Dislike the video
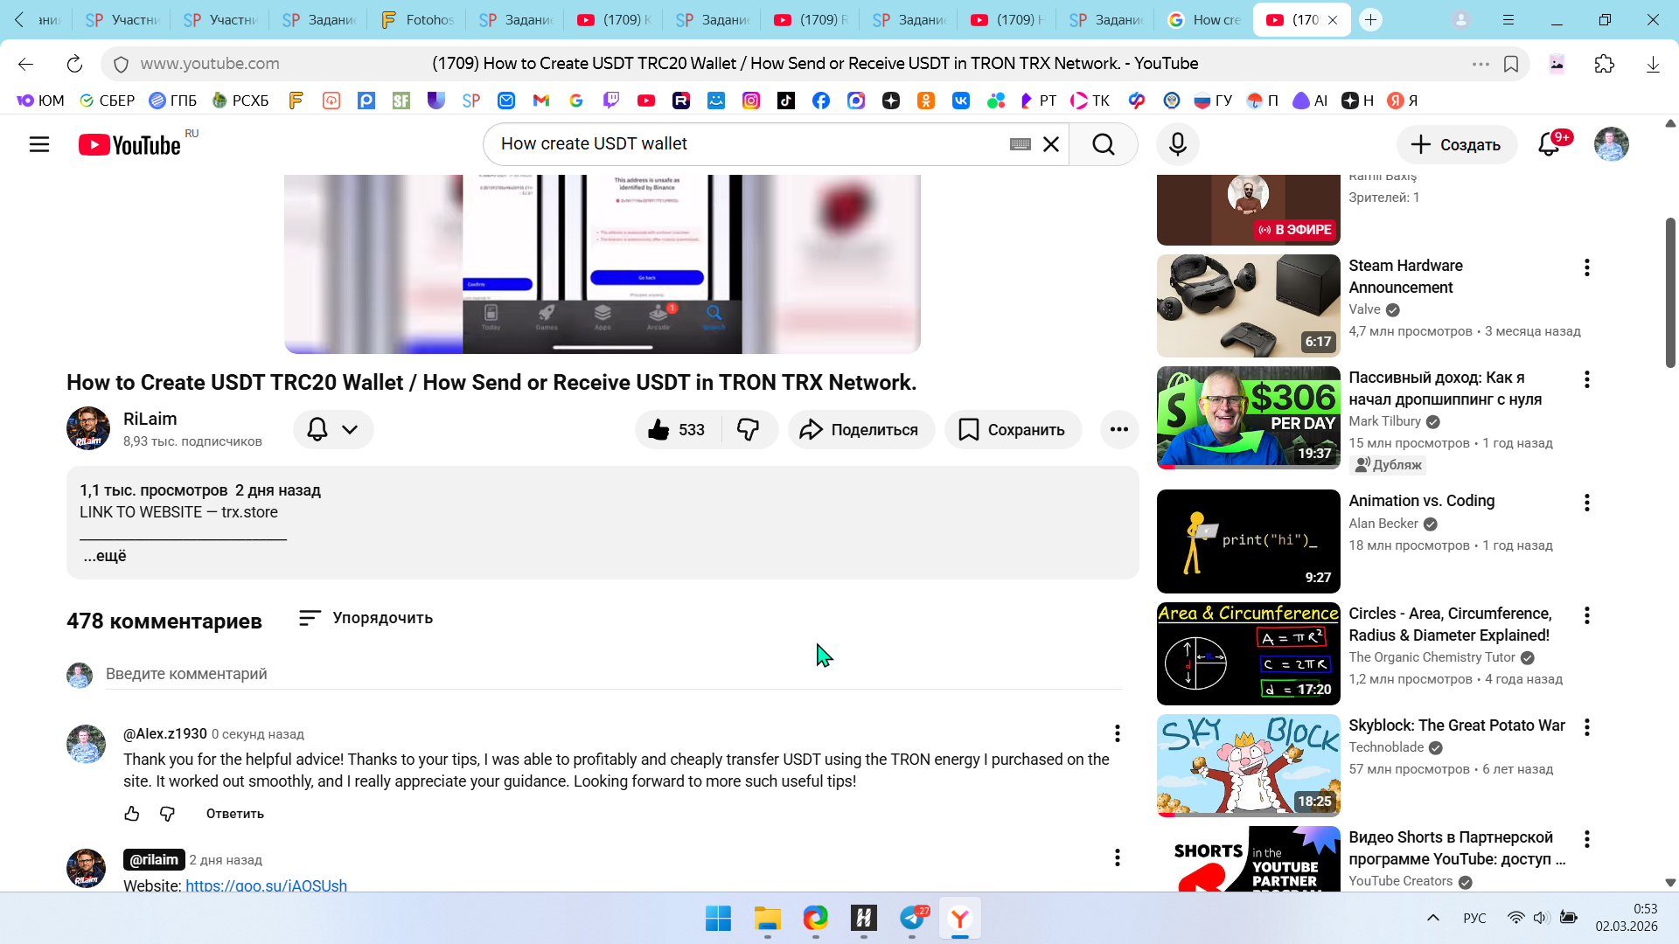1679x944 pixels. (749, 429)
